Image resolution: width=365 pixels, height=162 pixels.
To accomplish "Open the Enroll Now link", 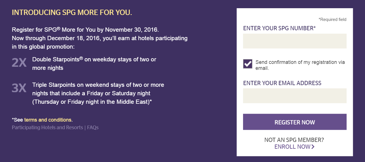I will pos(292,147).
